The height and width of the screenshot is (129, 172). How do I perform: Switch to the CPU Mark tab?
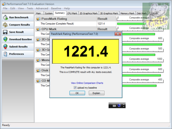tap(72, 13)
